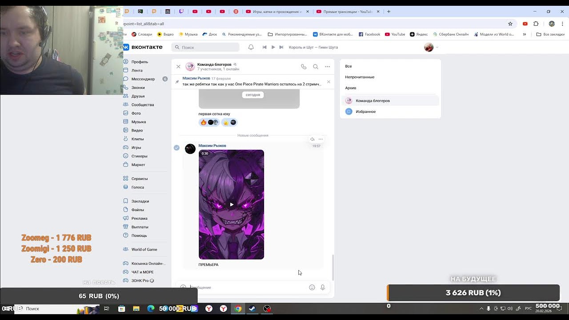Image resolution: width=569 pixels, height=320 pixels.
Task: Show more hidden bookmarks chevron
Action: tap(525, 34)
